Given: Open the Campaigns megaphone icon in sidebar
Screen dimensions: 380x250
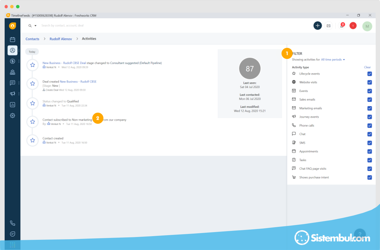Looking at the screenshot, I should click(x=12, y=94).
